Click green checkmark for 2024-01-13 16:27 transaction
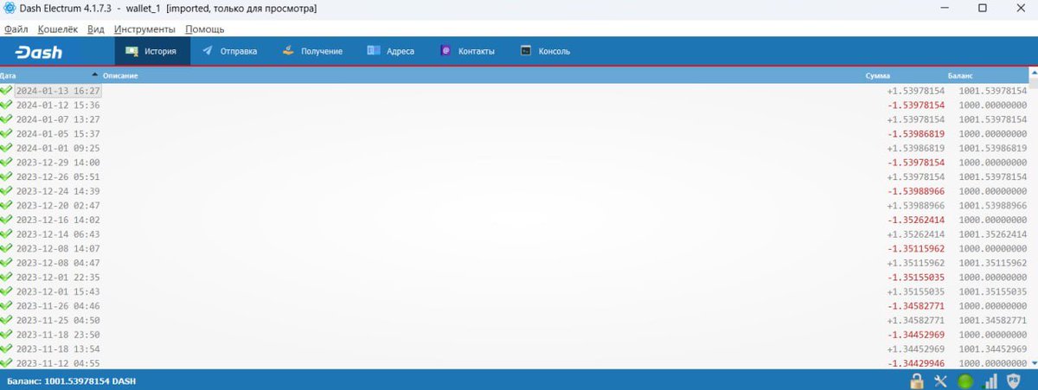Screen dimensions: 1038x390 (7, 91)
